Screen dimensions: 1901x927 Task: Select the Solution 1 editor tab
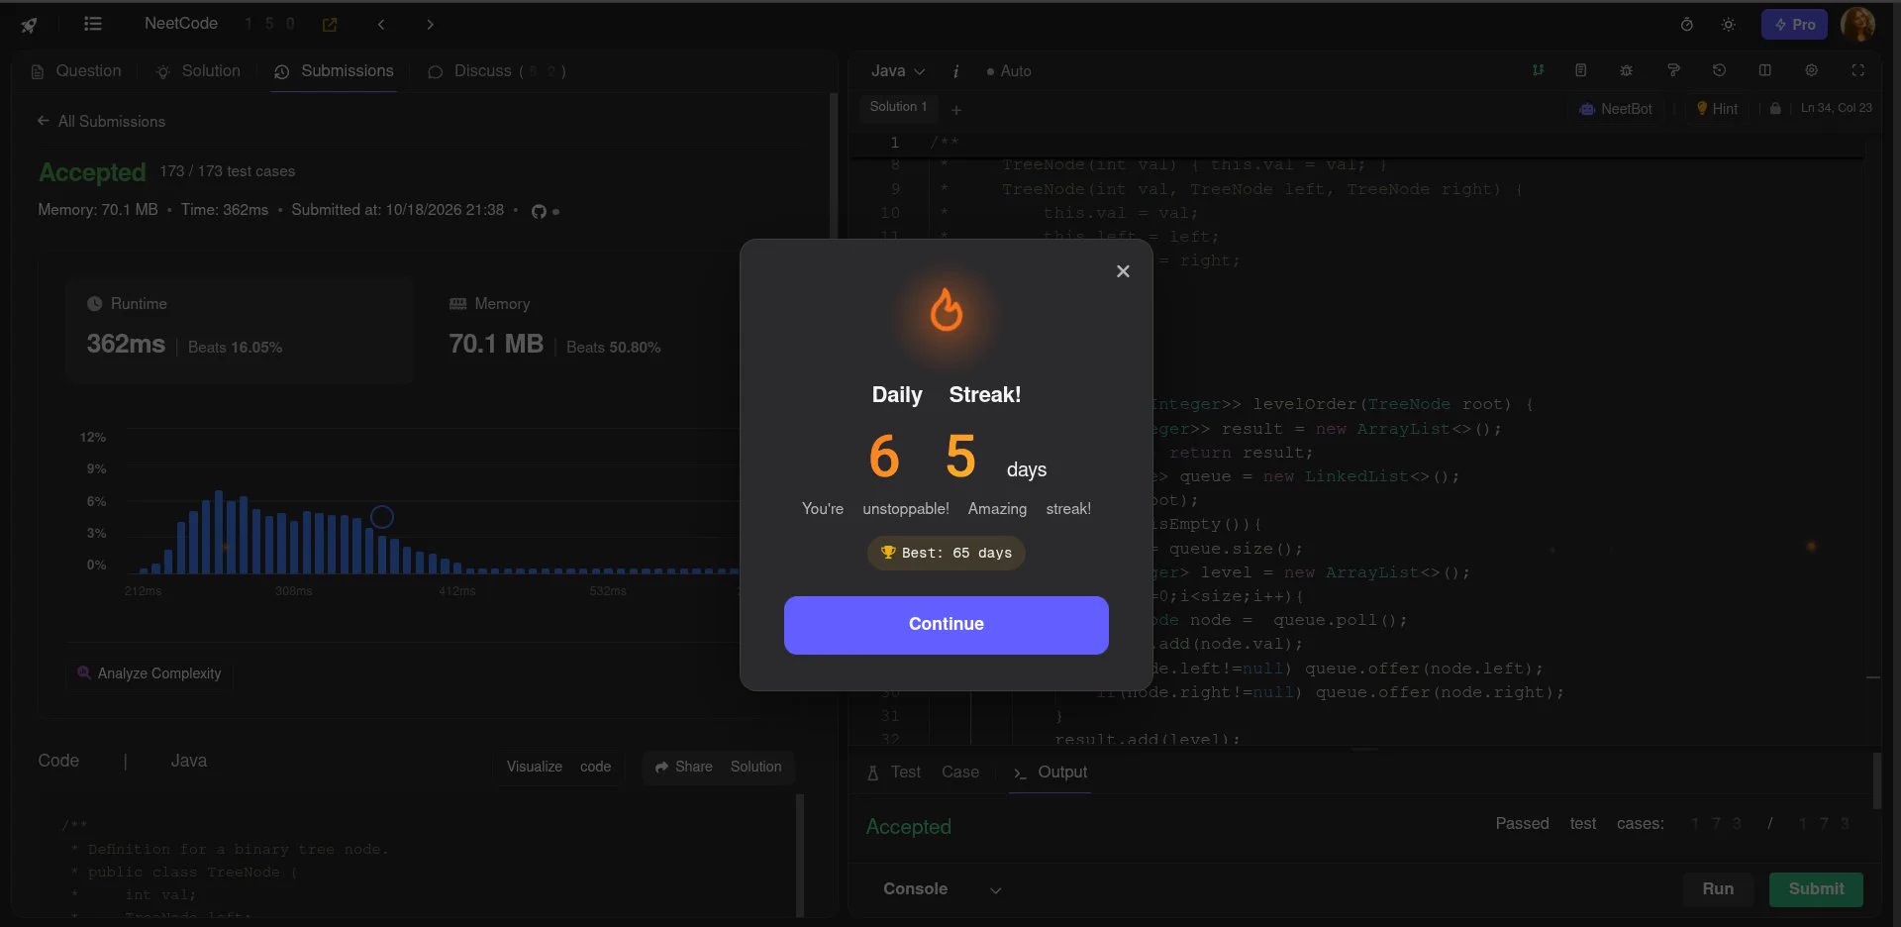(898, 107)
